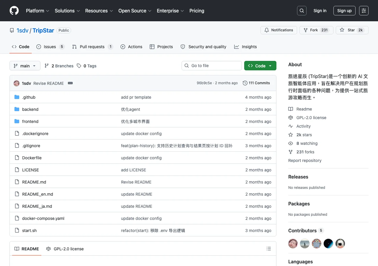Click the GitHub logo icon
Viewport: 378px width, 266px height.
click(14, 11)
